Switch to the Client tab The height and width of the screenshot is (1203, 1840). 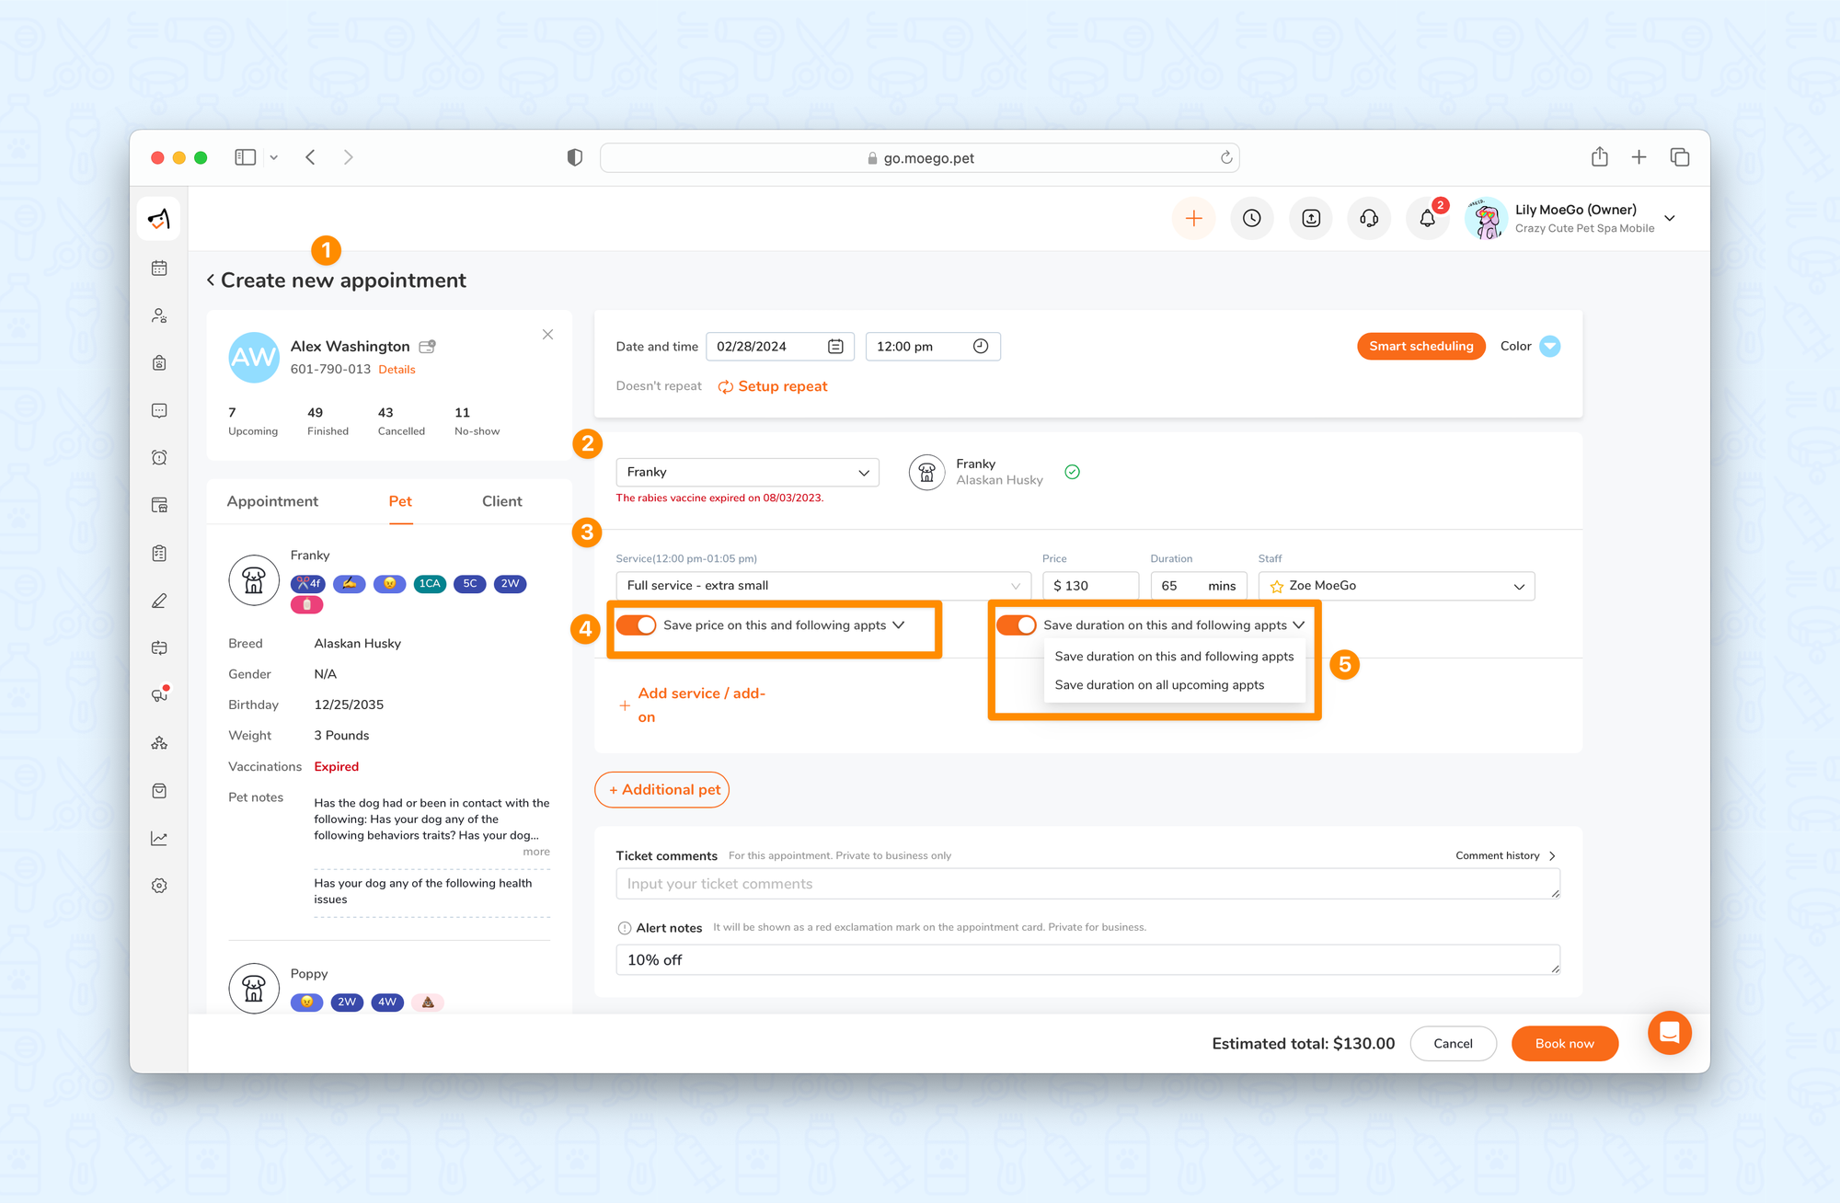501,501
